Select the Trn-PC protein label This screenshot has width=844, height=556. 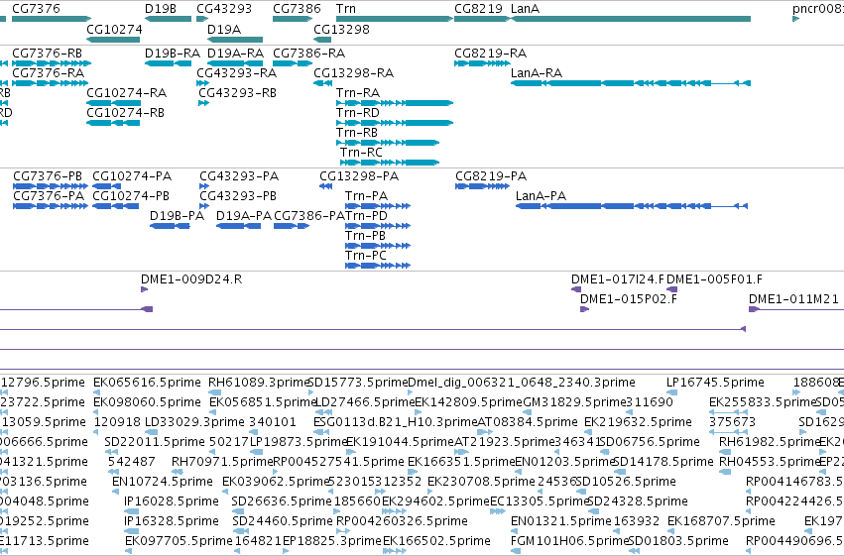click(366, 256)
